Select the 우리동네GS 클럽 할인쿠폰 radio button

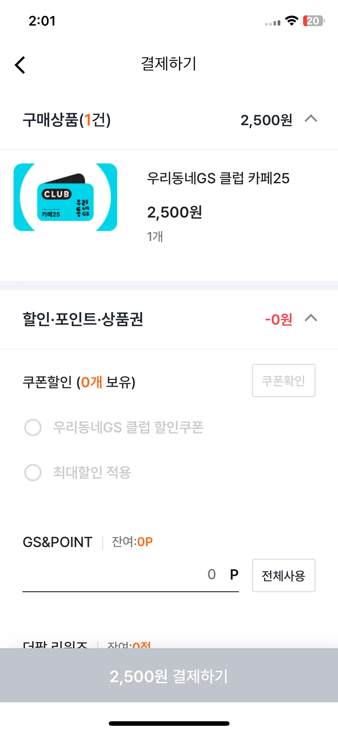click(33, 427)
